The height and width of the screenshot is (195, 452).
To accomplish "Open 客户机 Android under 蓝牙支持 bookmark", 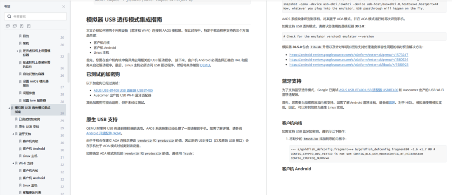I will 34,149.
